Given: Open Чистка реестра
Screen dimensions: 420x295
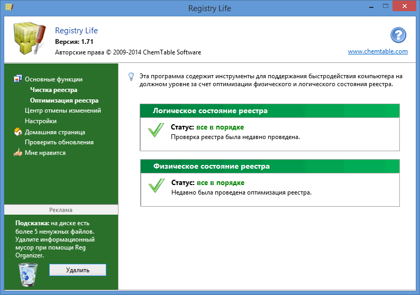Looking at the screenshot, I should (53, 90).
